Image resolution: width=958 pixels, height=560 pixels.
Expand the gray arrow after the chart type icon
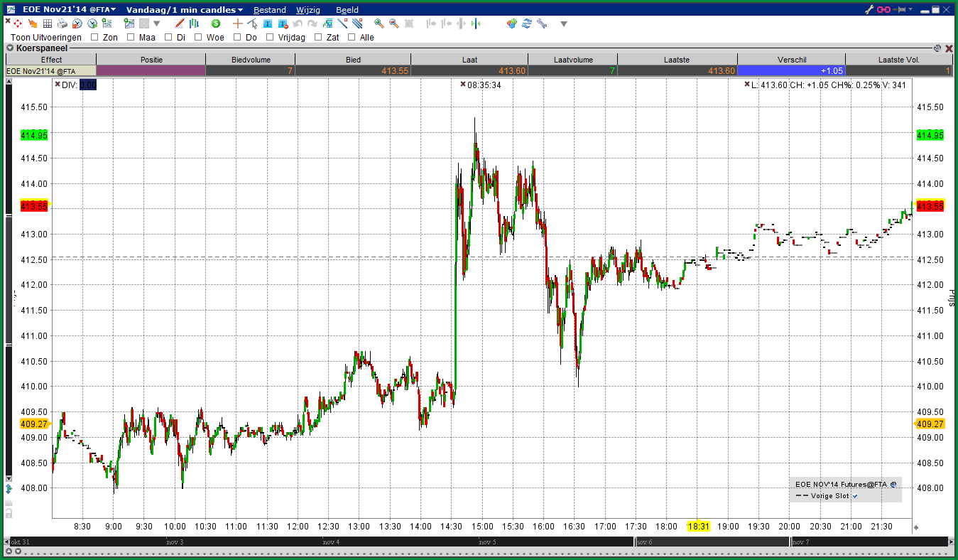click(157, 23)
